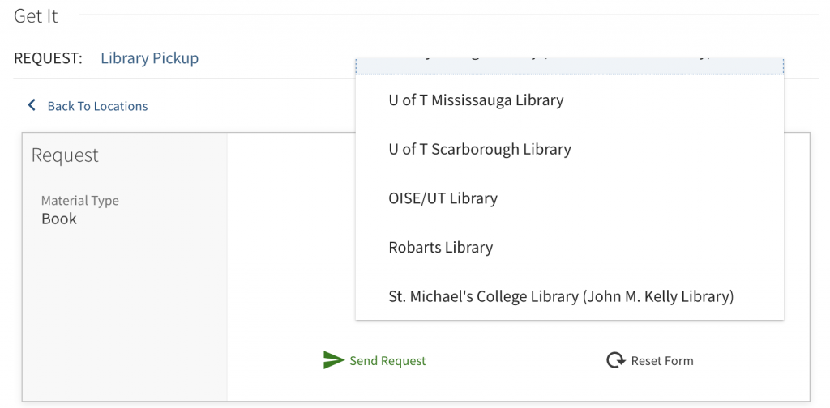
Task: Select U of T Mississauga Library option
Action: [476, 100]
